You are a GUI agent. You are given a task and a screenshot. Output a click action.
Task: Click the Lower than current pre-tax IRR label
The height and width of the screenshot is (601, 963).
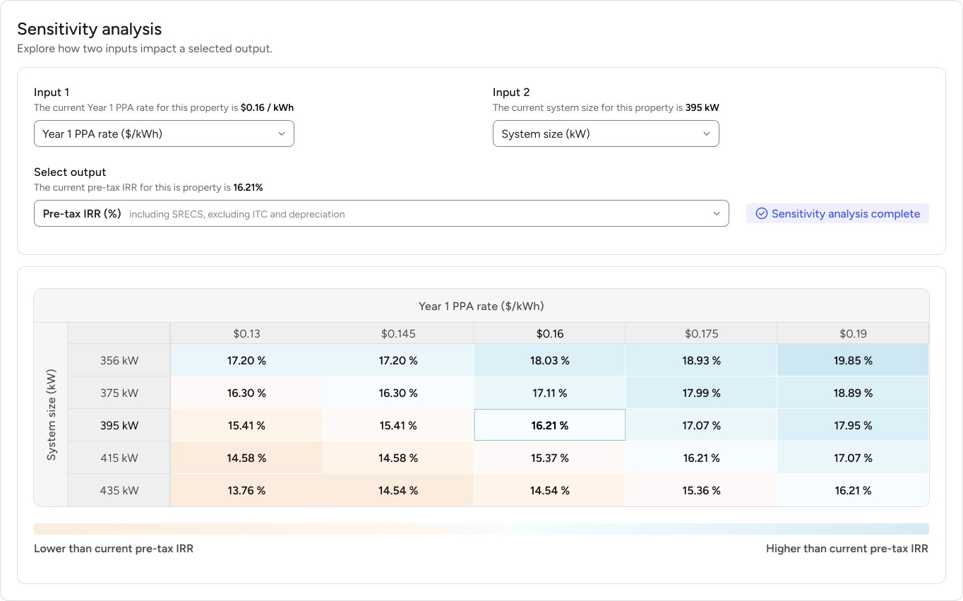pyautogui.click(x=113, y=549)
